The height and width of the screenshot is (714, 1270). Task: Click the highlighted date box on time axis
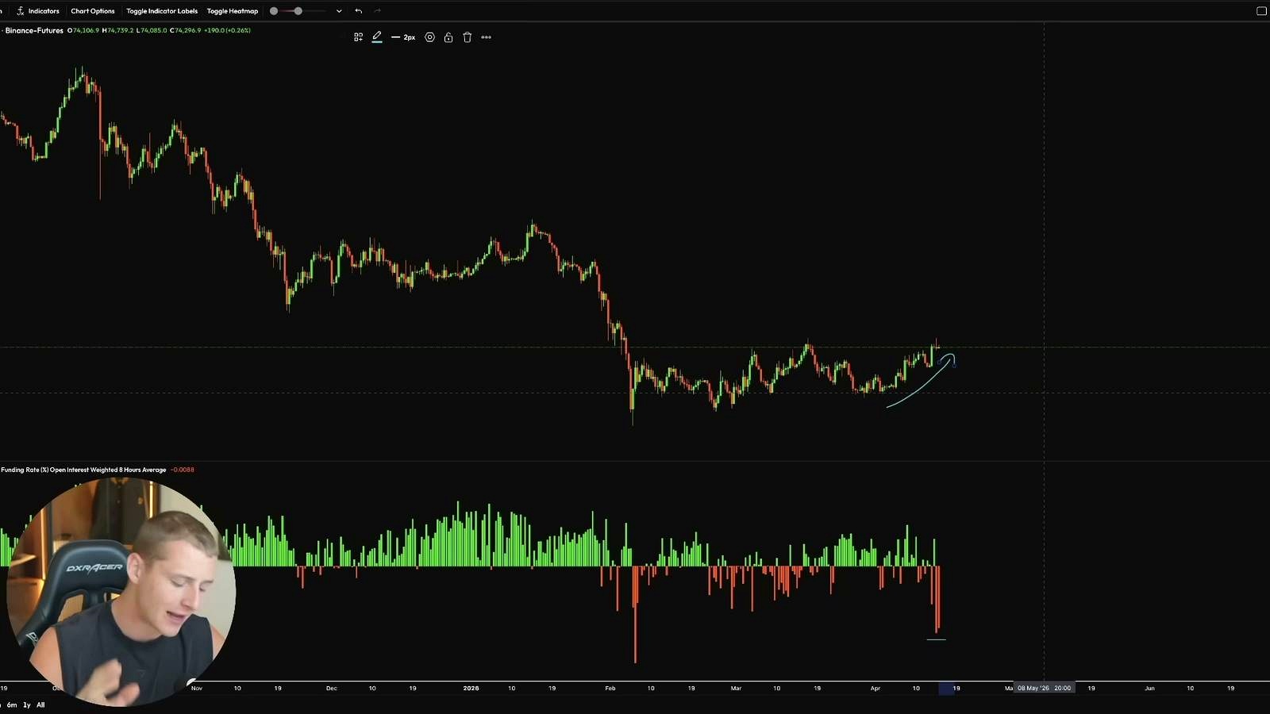[947, 688]
